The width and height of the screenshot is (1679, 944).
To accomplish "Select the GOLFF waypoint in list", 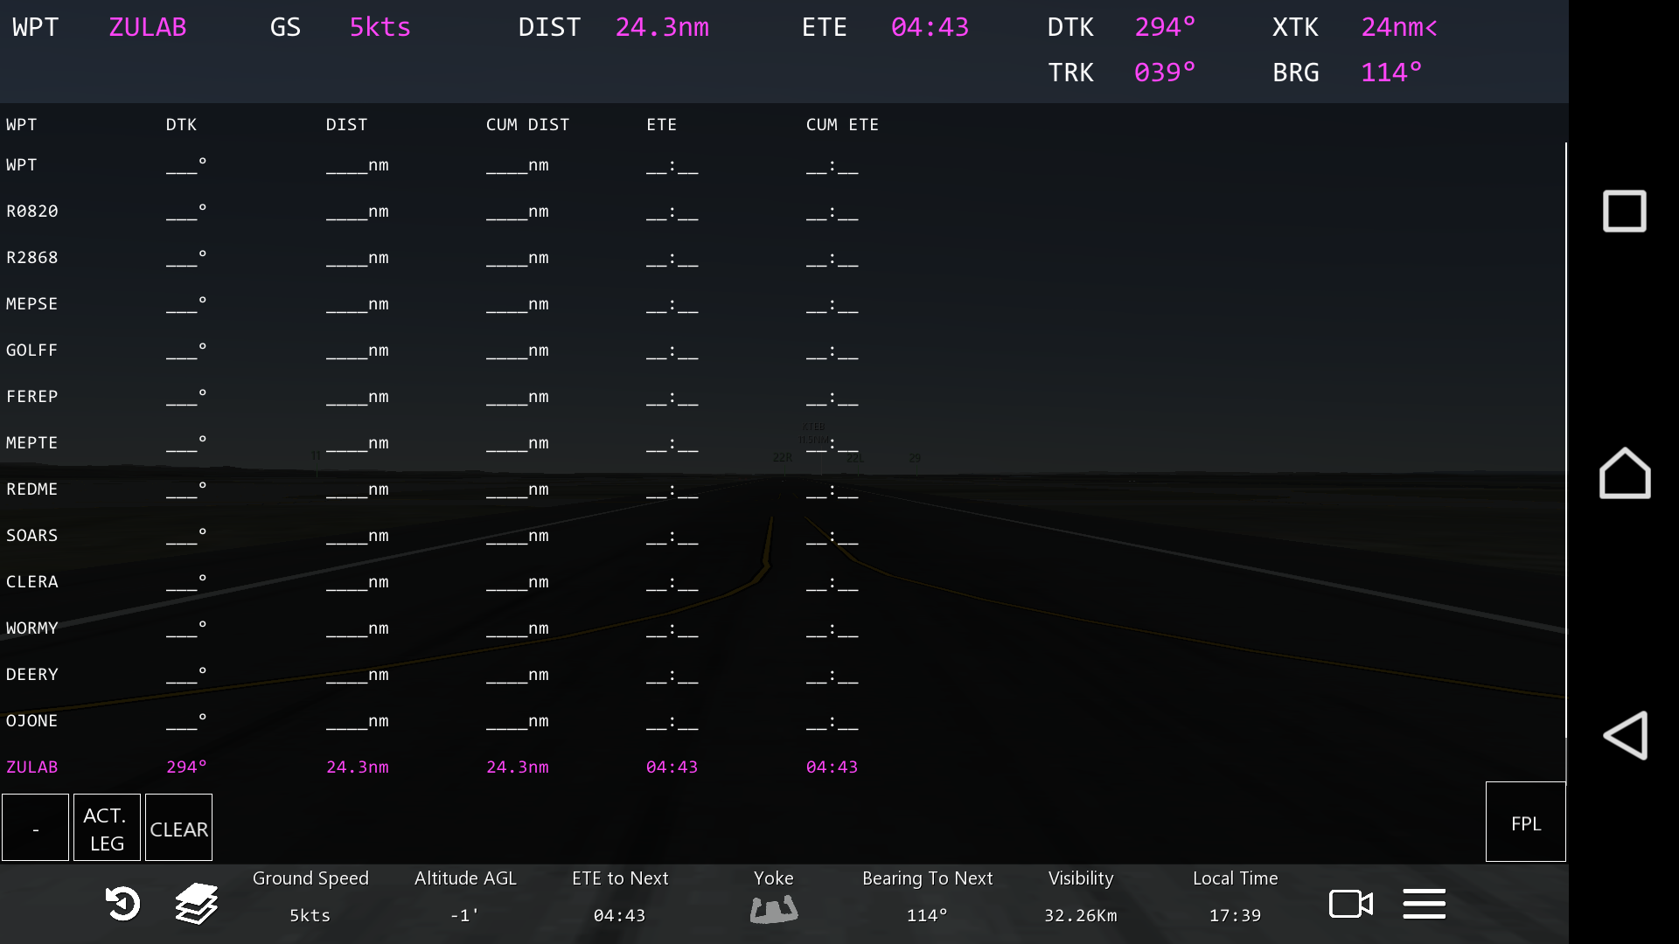I will click(x=32, y=350).
